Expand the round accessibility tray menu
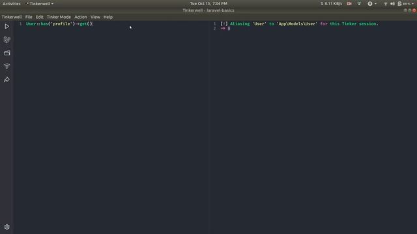 point(372,4)
